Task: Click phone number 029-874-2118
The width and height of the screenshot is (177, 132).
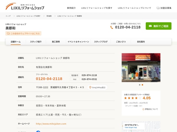Action: point(89,75)
